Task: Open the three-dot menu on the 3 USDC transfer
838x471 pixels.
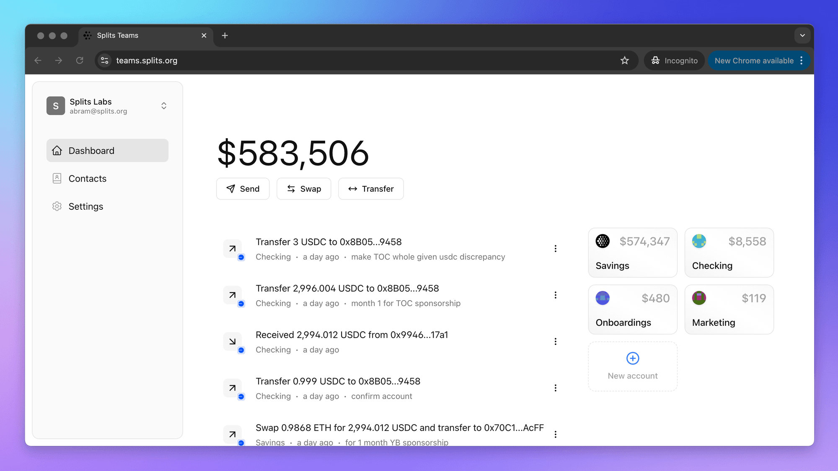Action: tap(556, 248)
